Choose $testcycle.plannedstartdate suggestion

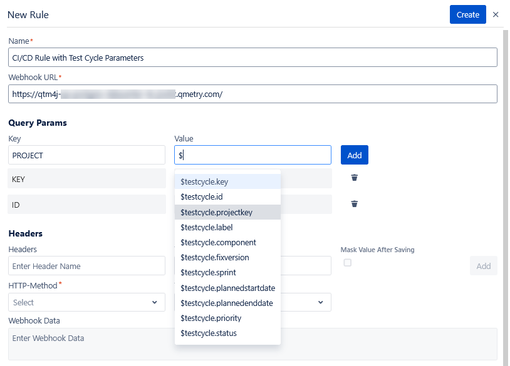227,288
